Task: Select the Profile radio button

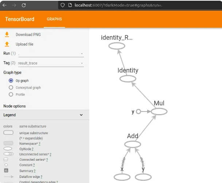Action: click(x=11, y=94)
